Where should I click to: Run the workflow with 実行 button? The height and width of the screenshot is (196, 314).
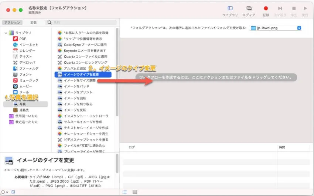pyautogui.click(x=305, y=11)
